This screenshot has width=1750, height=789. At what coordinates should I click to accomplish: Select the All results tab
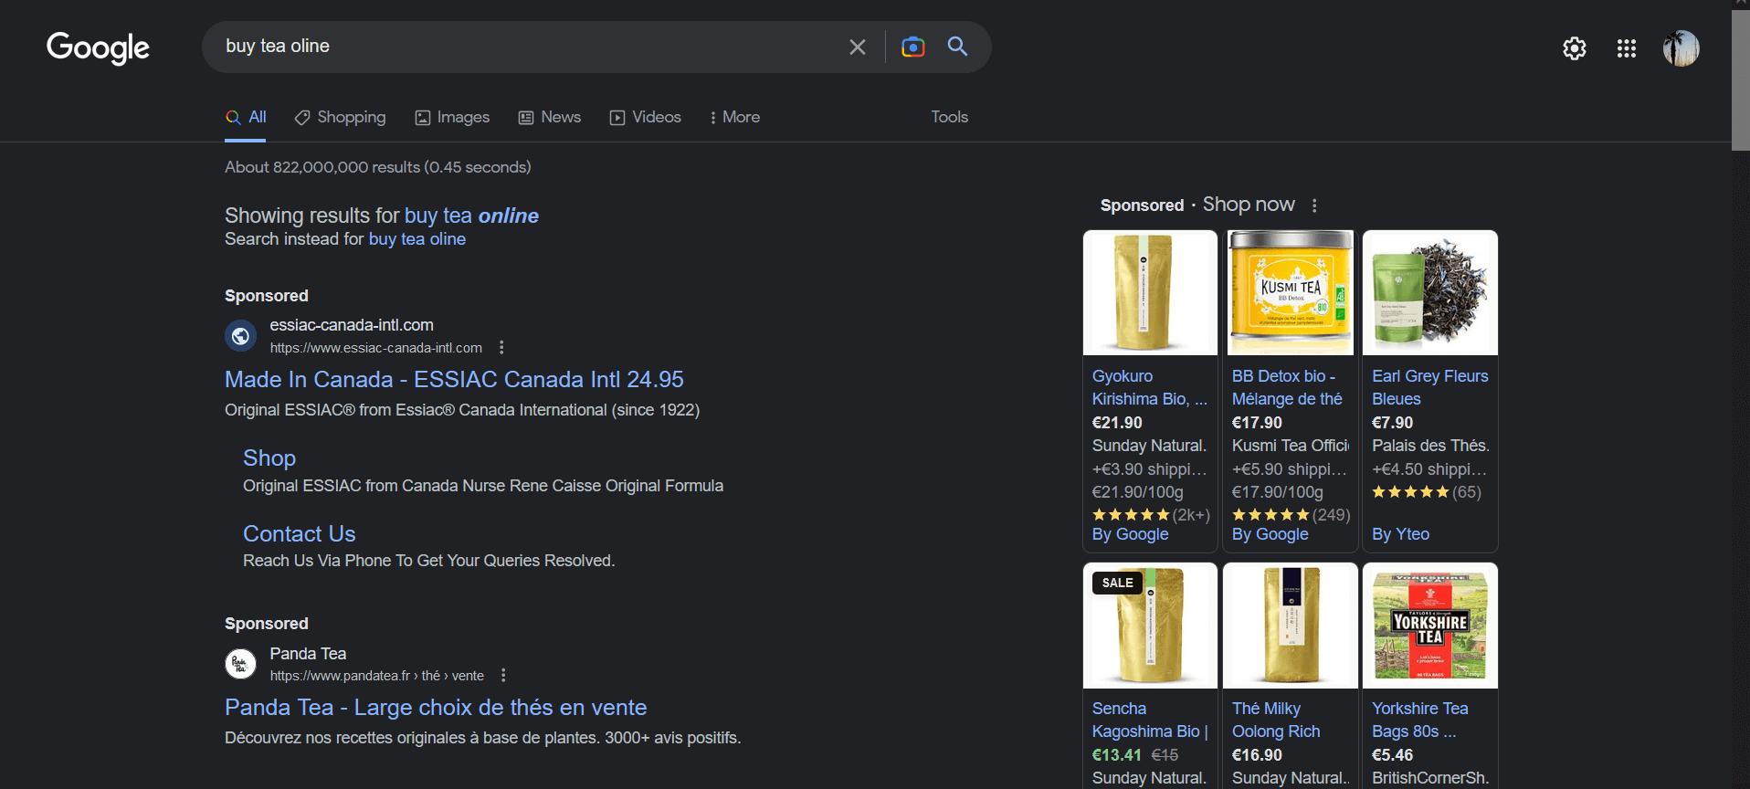coord(246,117)
